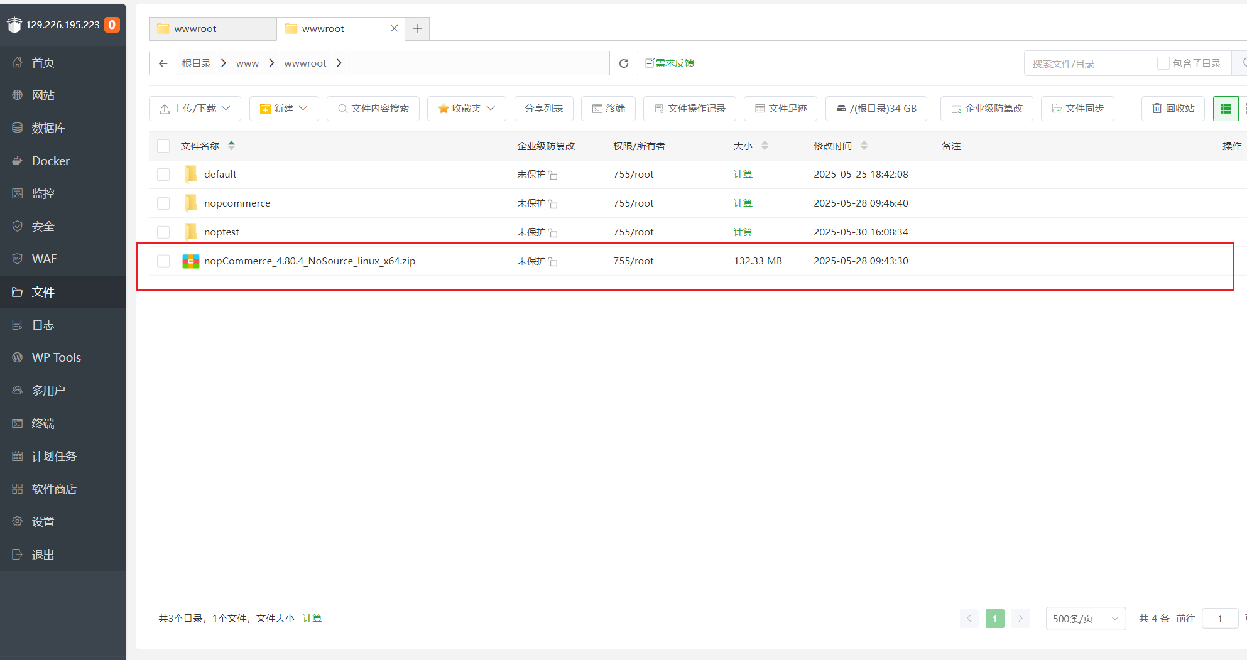Open WAF firewall page
The width and height of the screenshot is (1247, 660).
[63, 259]
